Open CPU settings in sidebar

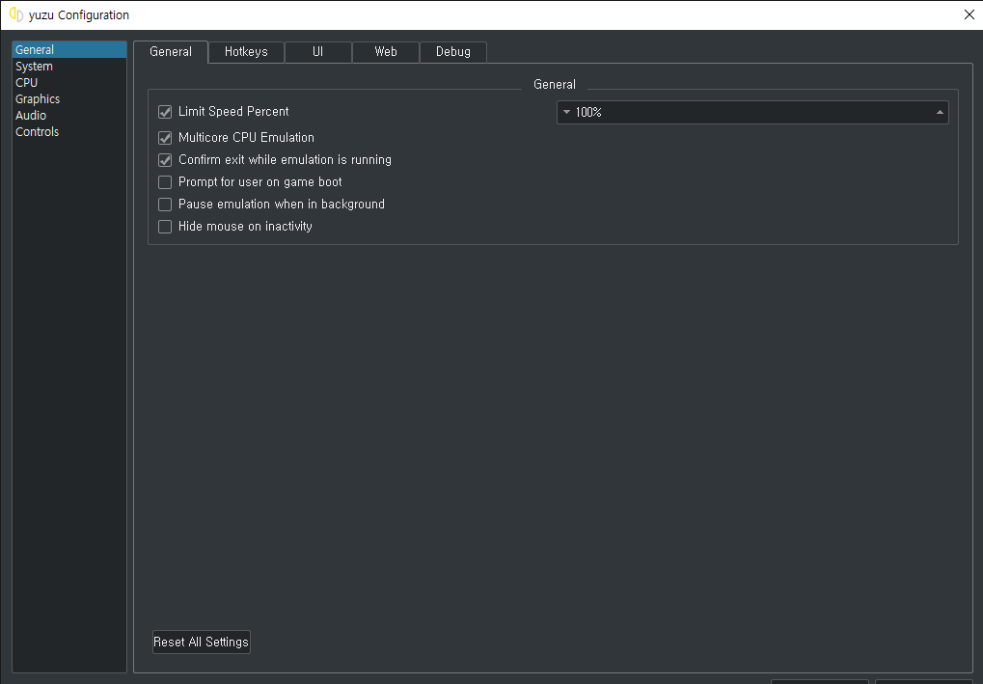(68, 82)
